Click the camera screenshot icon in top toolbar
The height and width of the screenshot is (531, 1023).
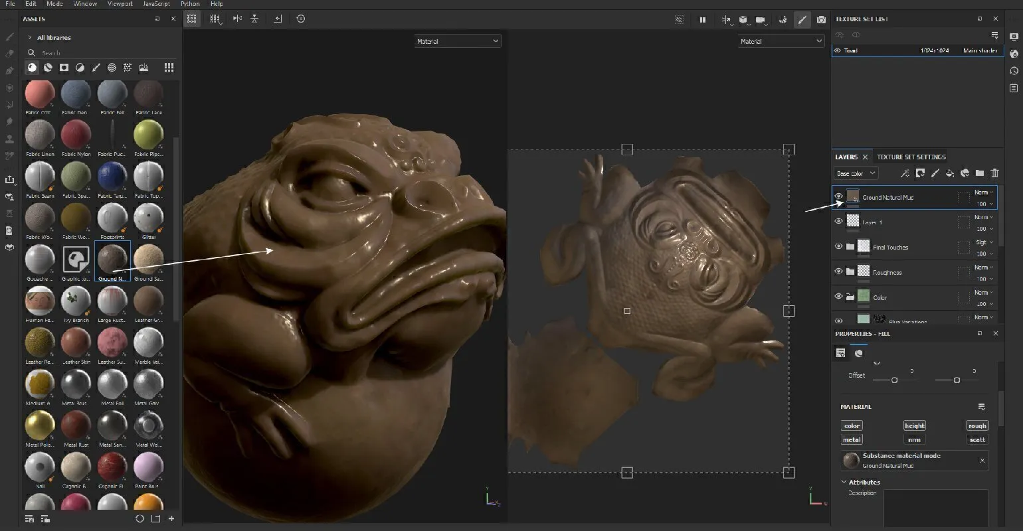point(821,20)
